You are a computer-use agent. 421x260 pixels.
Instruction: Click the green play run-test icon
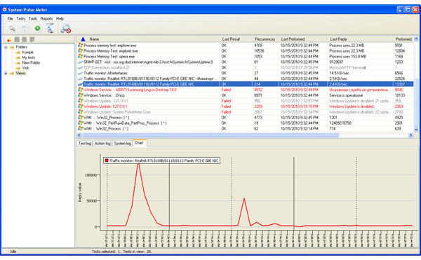click(x=38, y=28)
